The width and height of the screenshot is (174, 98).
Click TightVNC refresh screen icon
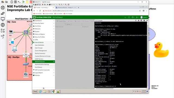(x=45, y=5)
